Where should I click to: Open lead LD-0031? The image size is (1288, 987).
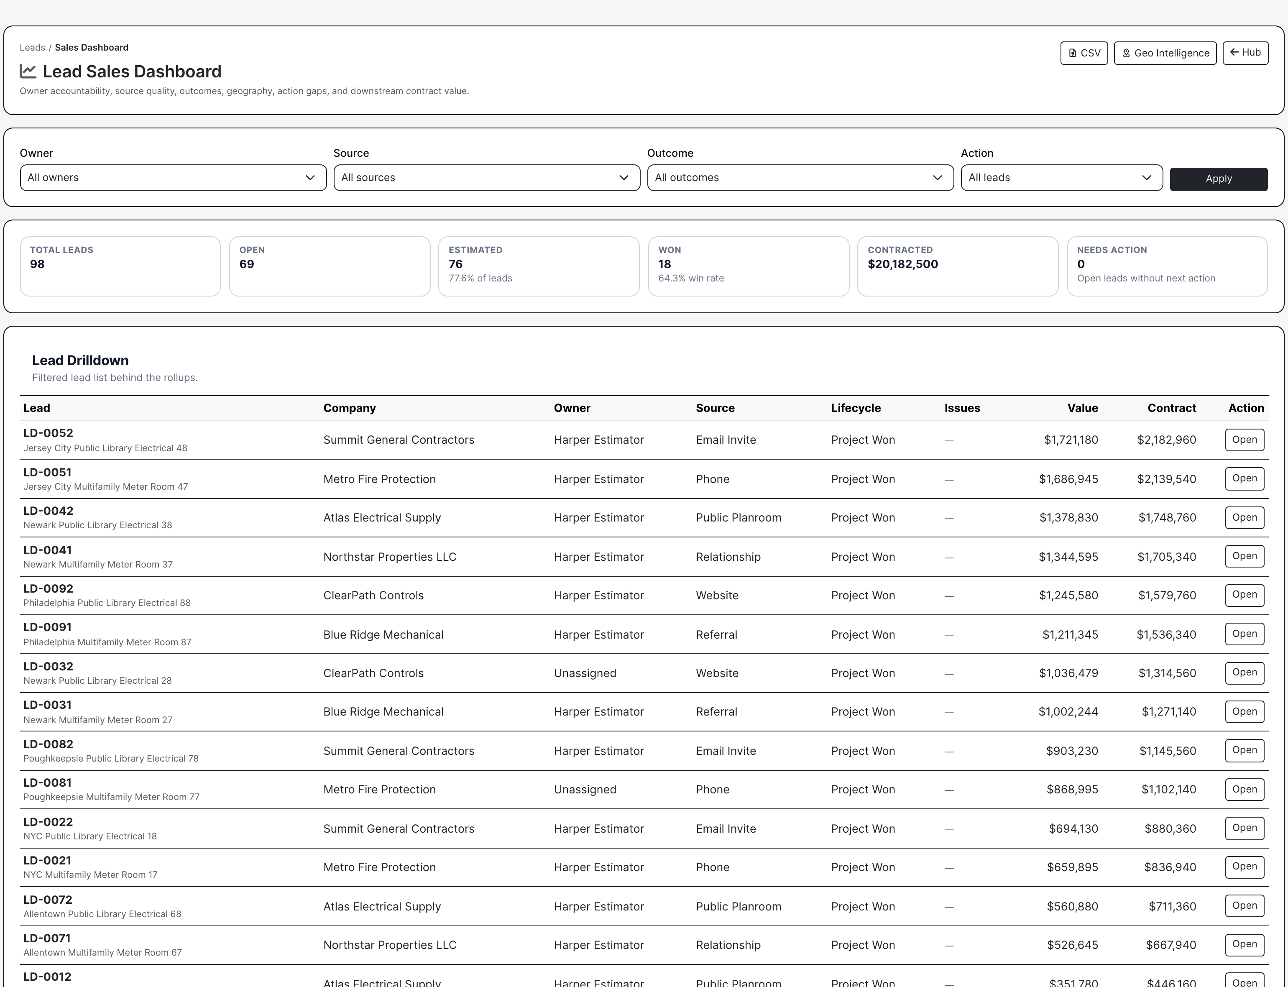click(x=1245, y=711)
